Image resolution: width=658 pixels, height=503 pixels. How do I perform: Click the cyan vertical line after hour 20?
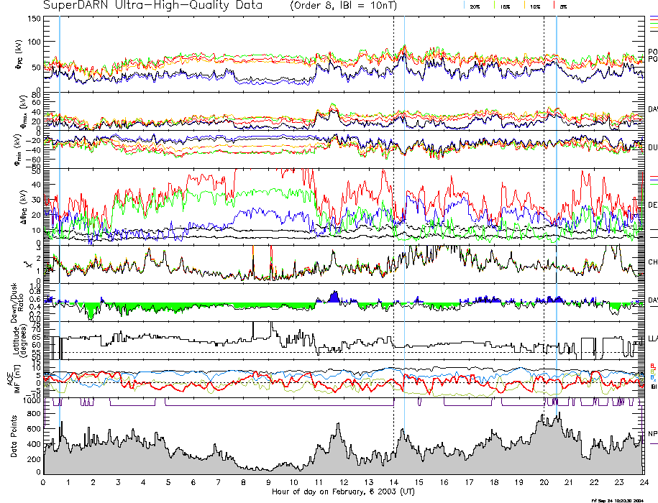556,216
